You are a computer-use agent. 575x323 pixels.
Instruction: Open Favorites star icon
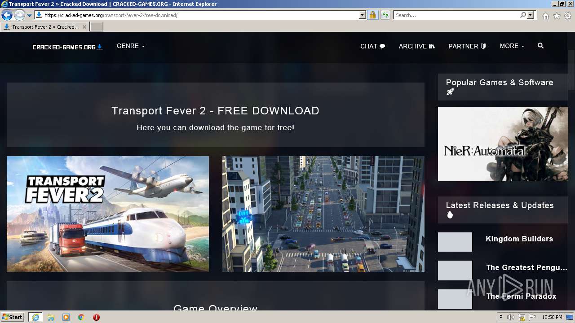coord(557,16)
